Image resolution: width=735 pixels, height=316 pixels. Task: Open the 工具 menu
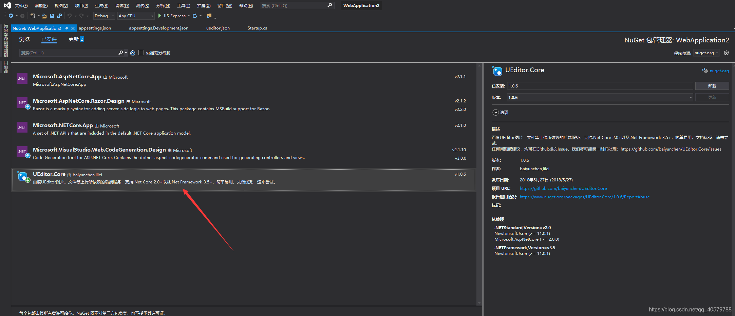click(184, 5)
